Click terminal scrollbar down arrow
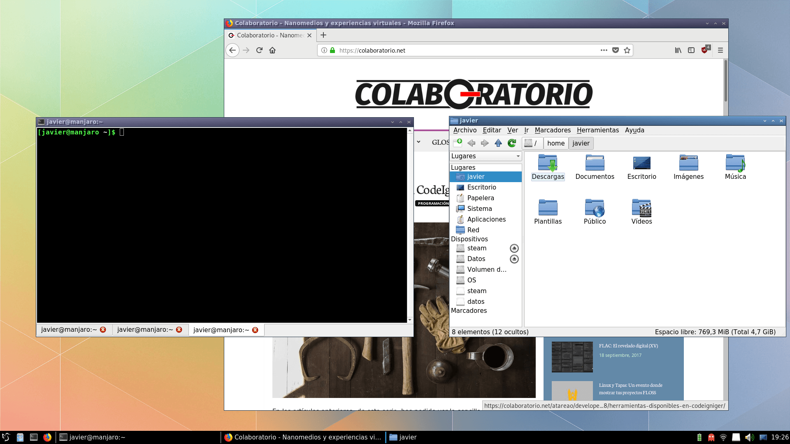The height and width of the screenshot is (444, 790). [x=409, y=320]
